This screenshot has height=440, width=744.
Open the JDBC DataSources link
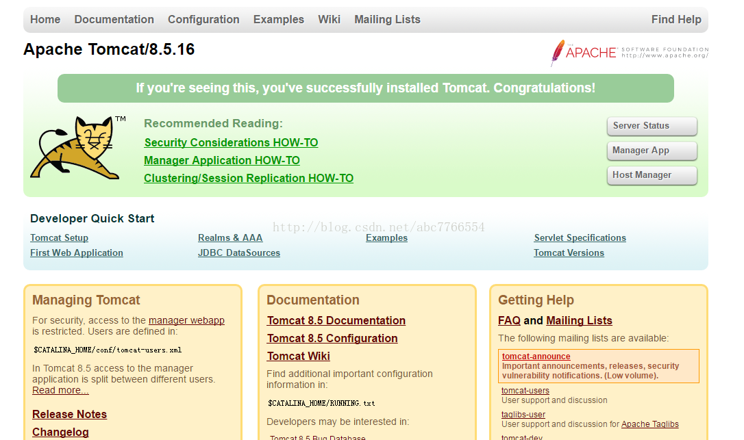(238, 253)
